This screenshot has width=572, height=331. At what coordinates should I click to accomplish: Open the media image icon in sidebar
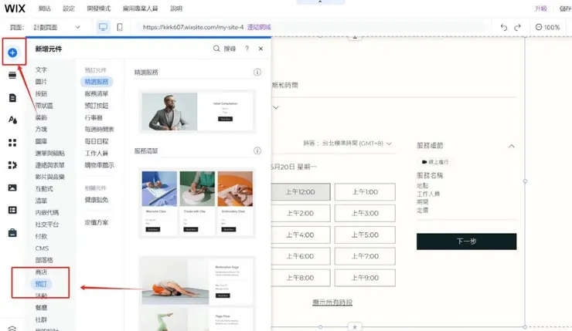[12, 187]
